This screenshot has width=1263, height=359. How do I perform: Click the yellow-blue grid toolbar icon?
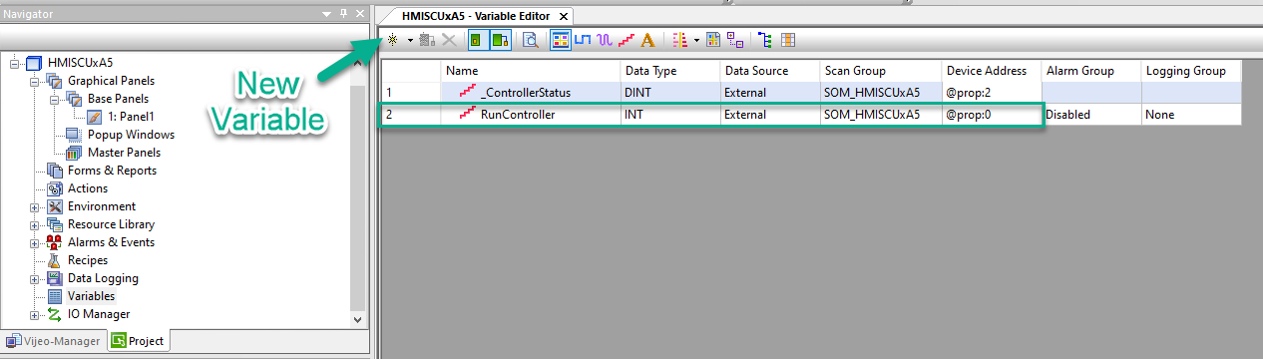pyautogui.click(x=713, y=41)
